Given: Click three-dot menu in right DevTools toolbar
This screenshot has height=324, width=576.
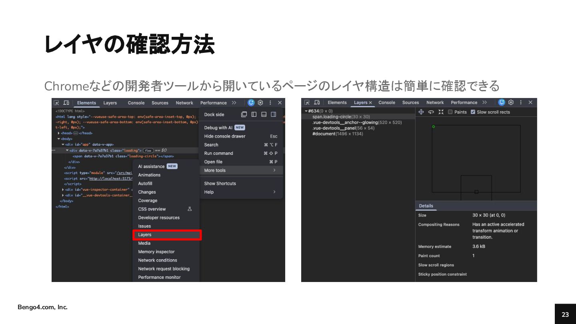Looking at the screenshot, I should coord(520,102).
